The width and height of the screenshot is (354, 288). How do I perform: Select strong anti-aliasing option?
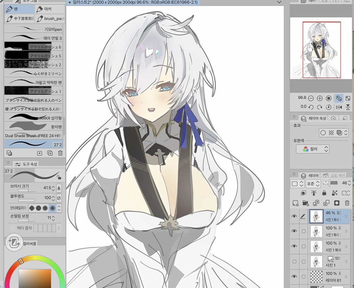click(53, 208)
